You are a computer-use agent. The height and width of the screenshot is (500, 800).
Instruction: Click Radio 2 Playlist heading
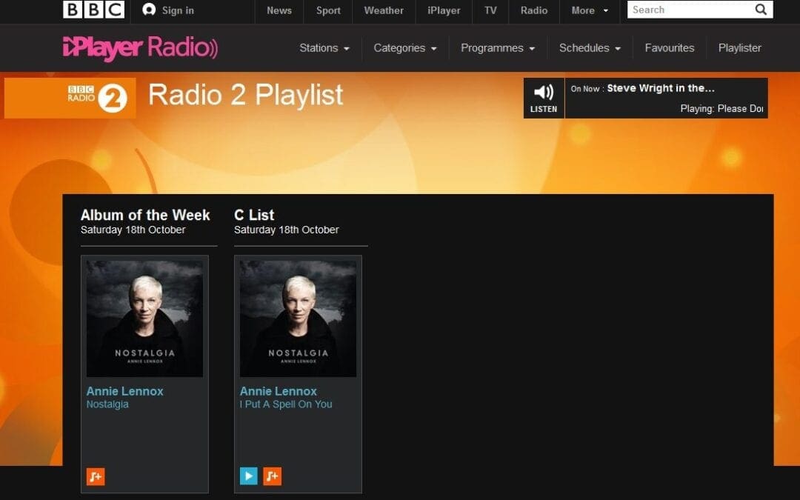tap(245, 95)
